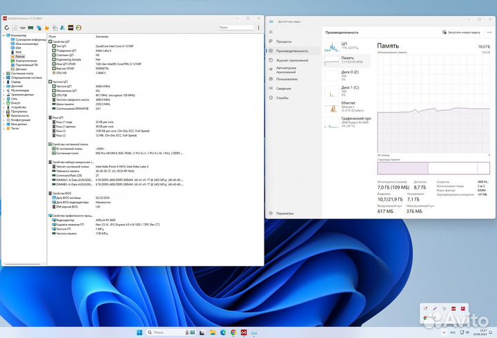Select Имя компьютера in AIDA64 tree
The image size is (497, 338).
[x=25, y=44]
